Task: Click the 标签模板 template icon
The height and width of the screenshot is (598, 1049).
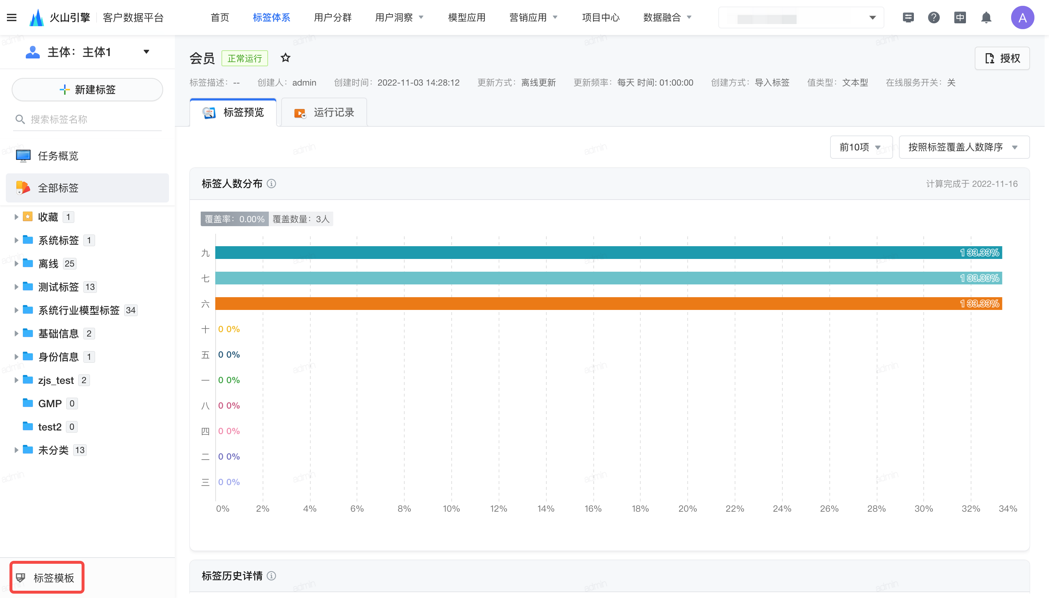Action: tap(20, 578)
